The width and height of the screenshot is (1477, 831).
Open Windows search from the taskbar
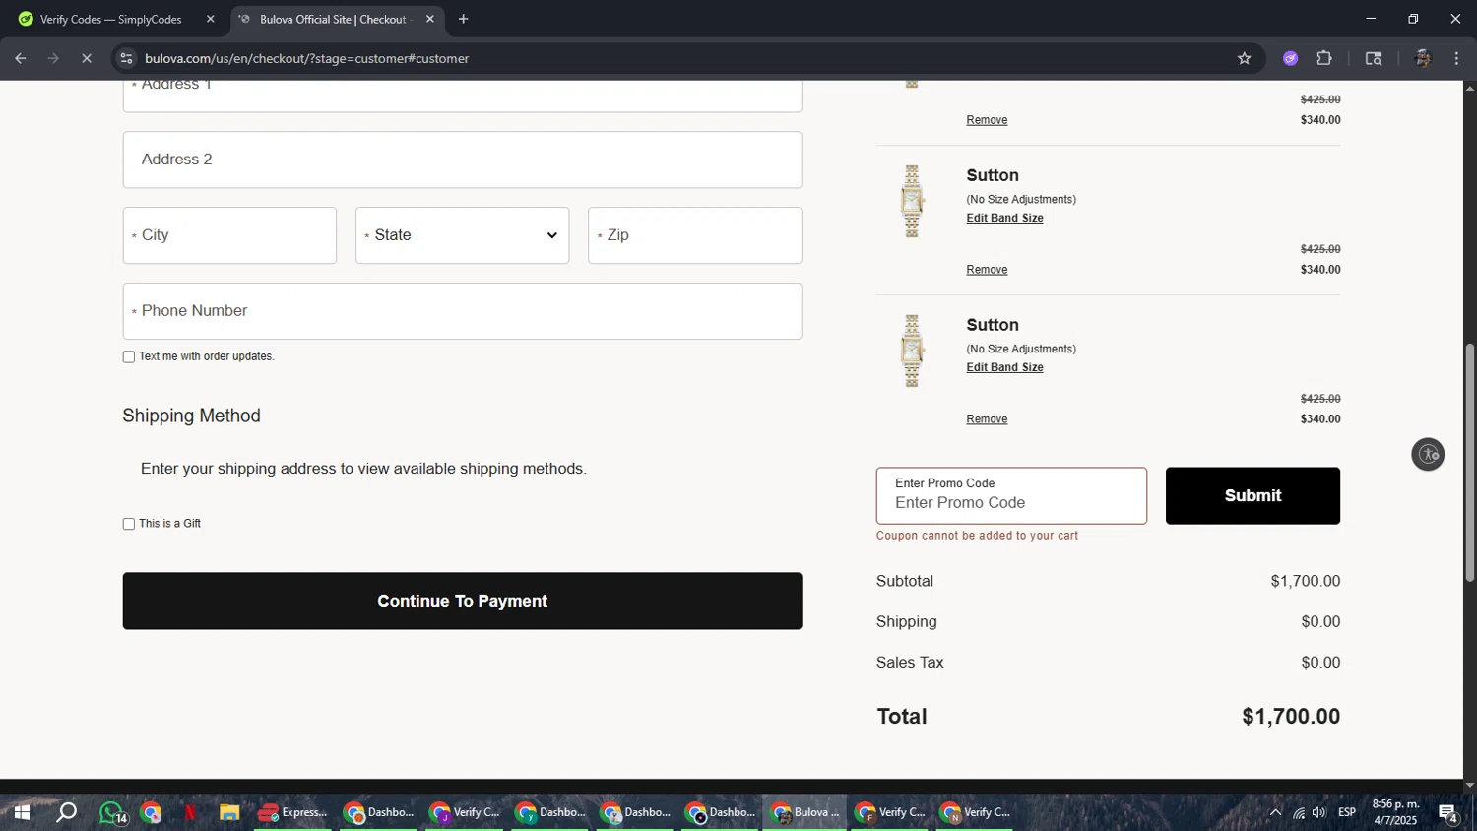[66, 812]
